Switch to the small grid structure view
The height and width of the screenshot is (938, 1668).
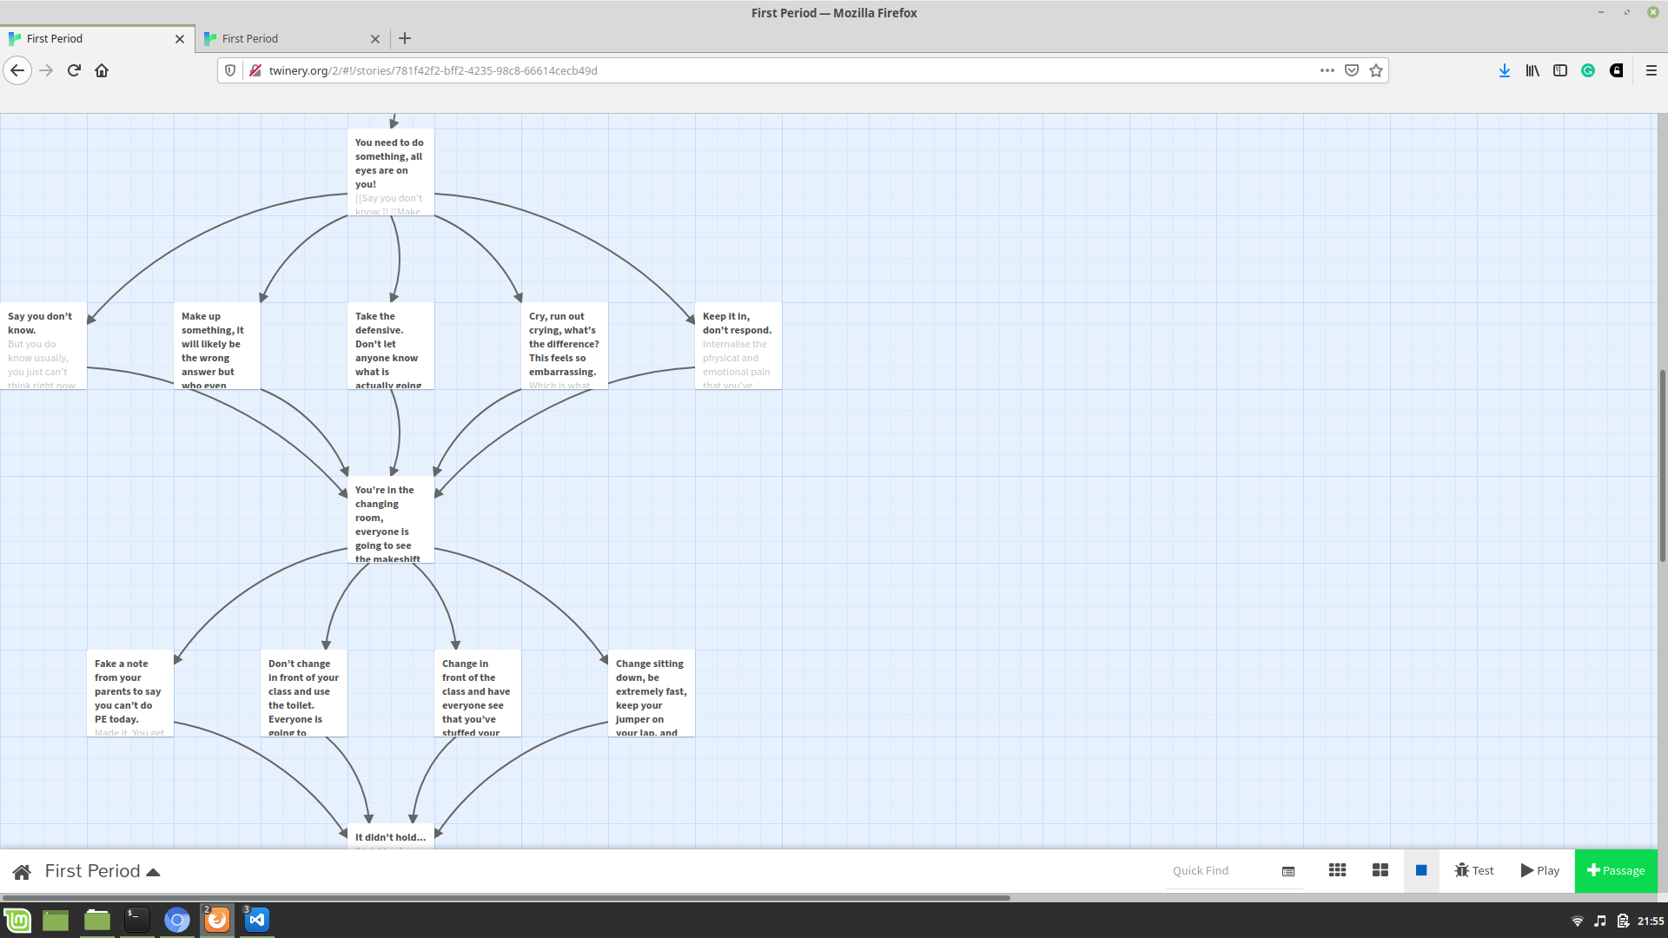1337,870
